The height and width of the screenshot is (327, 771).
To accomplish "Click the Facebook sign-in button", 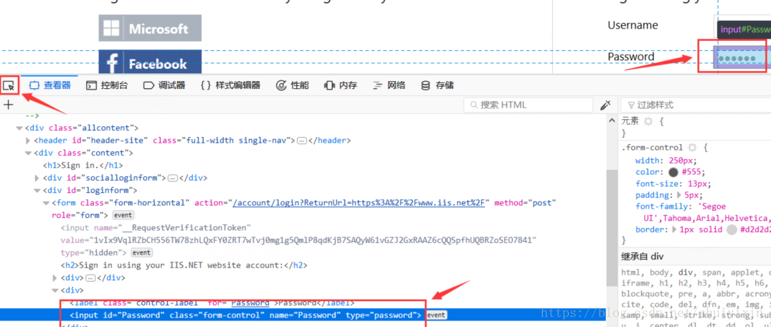I will click(150, 62).
